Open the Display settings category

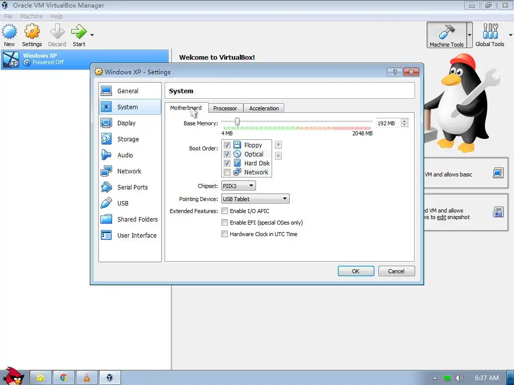[130, 123]
